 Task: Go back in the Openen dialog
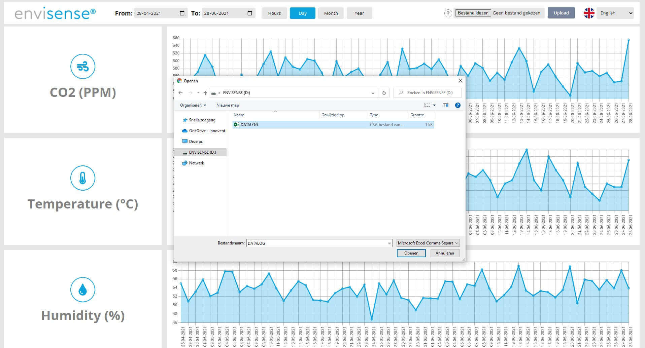180,93
